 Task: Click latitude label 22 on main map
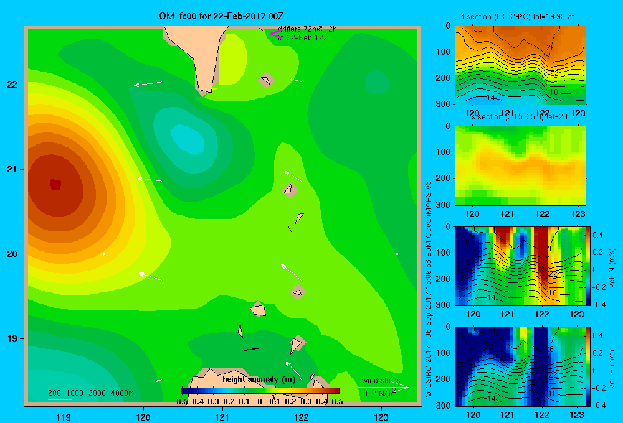click(x=12, y=85)
